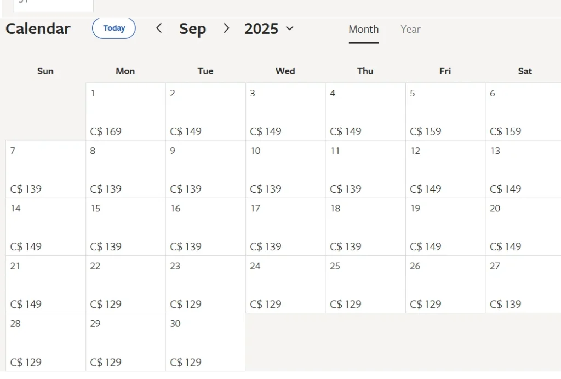The image size is (561, 379).
Task: Go to previous month with left chevron
Action: click(159, 28)
